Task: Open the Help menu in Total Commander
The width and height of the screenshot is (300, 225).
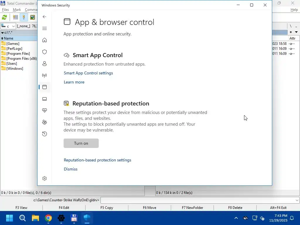Action: click(294, 10)
